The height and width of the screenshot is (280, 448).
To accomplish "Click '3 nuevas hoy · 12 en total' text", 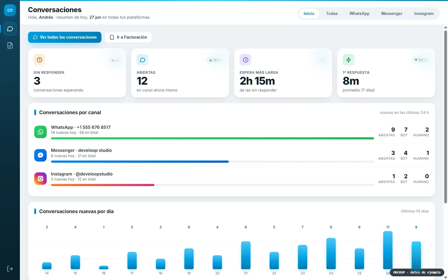I will click(73, 179).
